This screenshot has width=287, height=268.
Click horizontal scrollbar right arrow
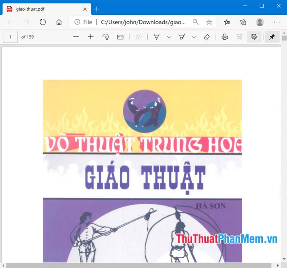tap(278, 265)
